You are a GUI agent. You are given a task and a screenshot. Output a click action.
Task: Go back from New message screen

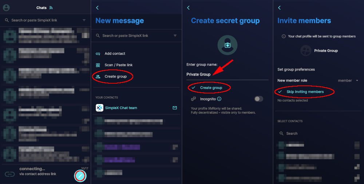pyautogui.click(x=97, y=8)
